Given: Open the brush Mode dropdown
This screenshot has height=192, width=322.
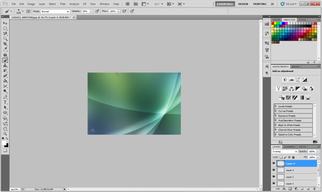Looking at the screenshot, I should click(x=55, y=11).
